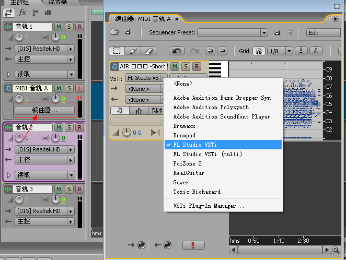Click the timeline zoom magnifier icon
The image size is (346, 260).
point(336,250)
